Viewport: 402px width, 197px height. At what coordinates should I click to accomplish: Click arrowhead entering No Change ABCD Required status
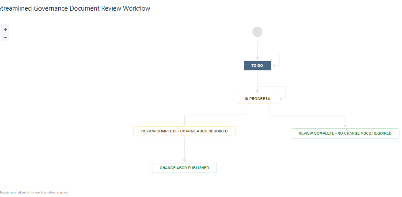[345, 126]
